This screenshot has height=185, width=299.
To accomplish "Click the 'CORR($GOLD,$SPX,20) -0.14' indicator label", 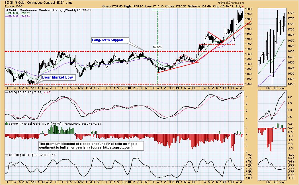I will [32, 155].
